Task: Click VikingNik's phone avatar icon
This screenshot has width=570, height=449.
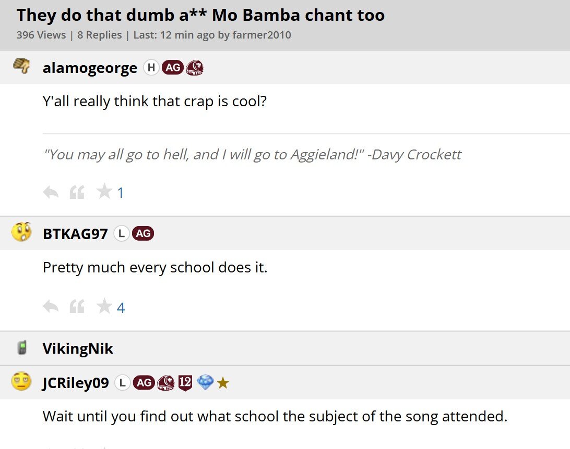Action: 21,347
